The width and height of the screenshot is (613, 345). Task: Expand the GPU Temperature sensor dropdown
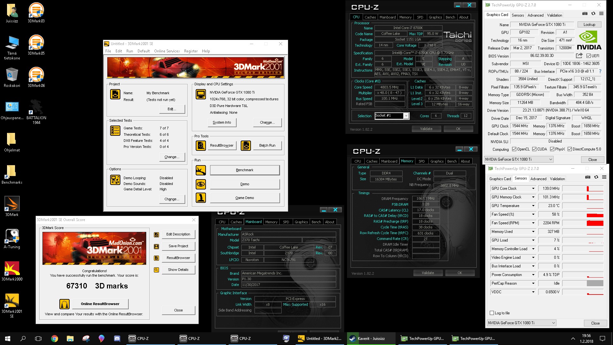(x=533, y=206)
